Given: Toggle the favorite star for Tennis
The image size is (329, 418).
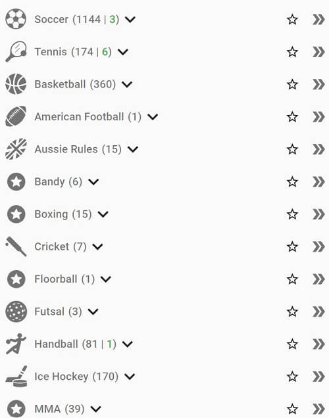Looking at the screenshot, I should (292, 52).
